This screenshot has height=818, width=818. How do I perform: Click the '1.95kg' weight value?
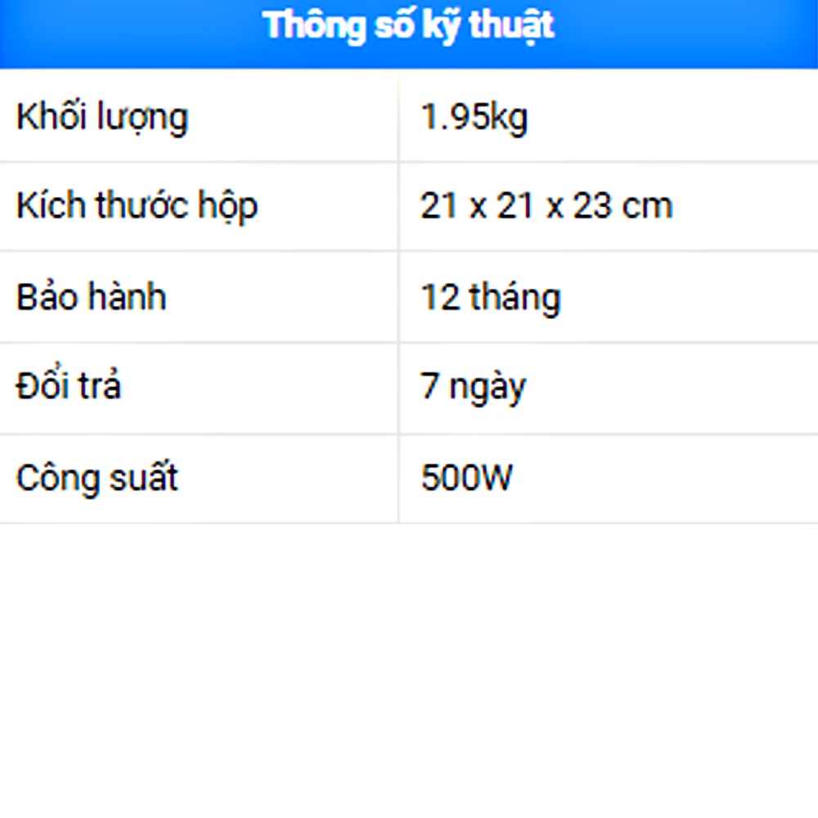[x=474, y=117]
